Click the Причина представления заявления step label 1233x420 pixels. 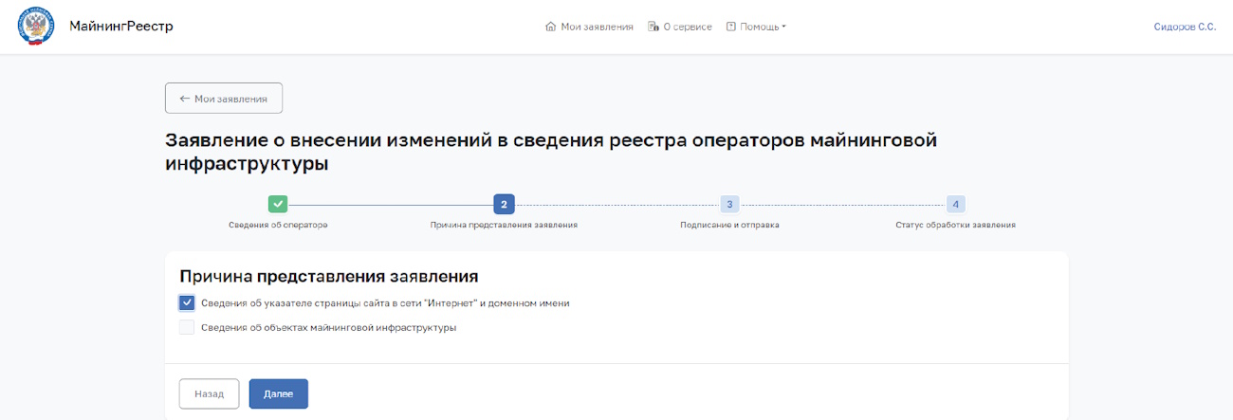(504, 226)
